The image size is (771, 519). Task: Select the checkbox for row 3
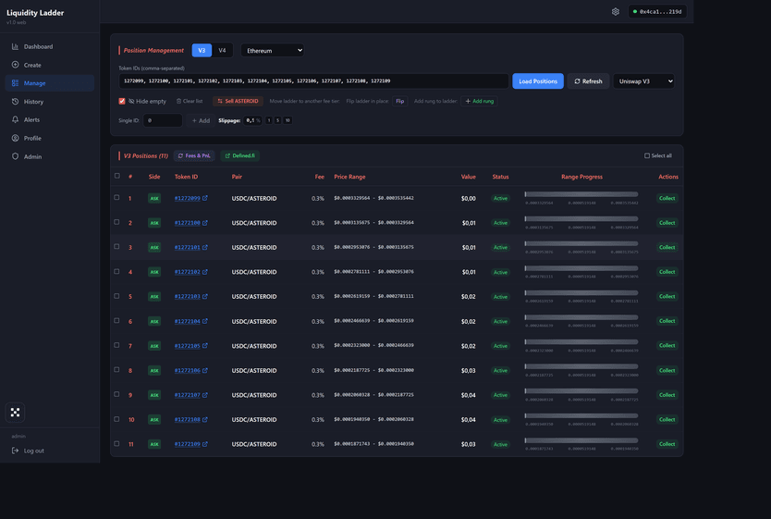(x=117, y=246)
